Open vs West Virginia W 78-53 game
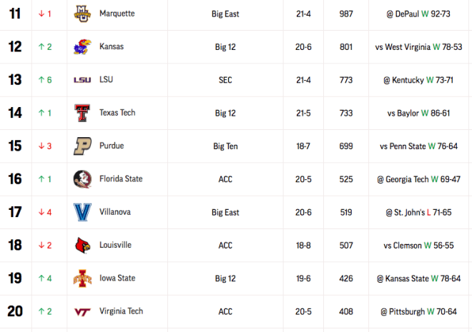The width and height of the screenshot is (472, 332). pos(418,47)
